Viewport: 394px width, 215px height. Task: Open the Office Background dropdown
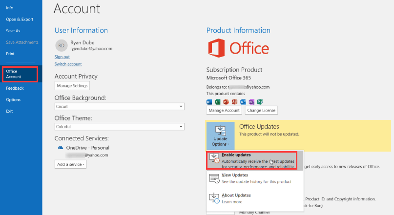(x=119, y=106)
